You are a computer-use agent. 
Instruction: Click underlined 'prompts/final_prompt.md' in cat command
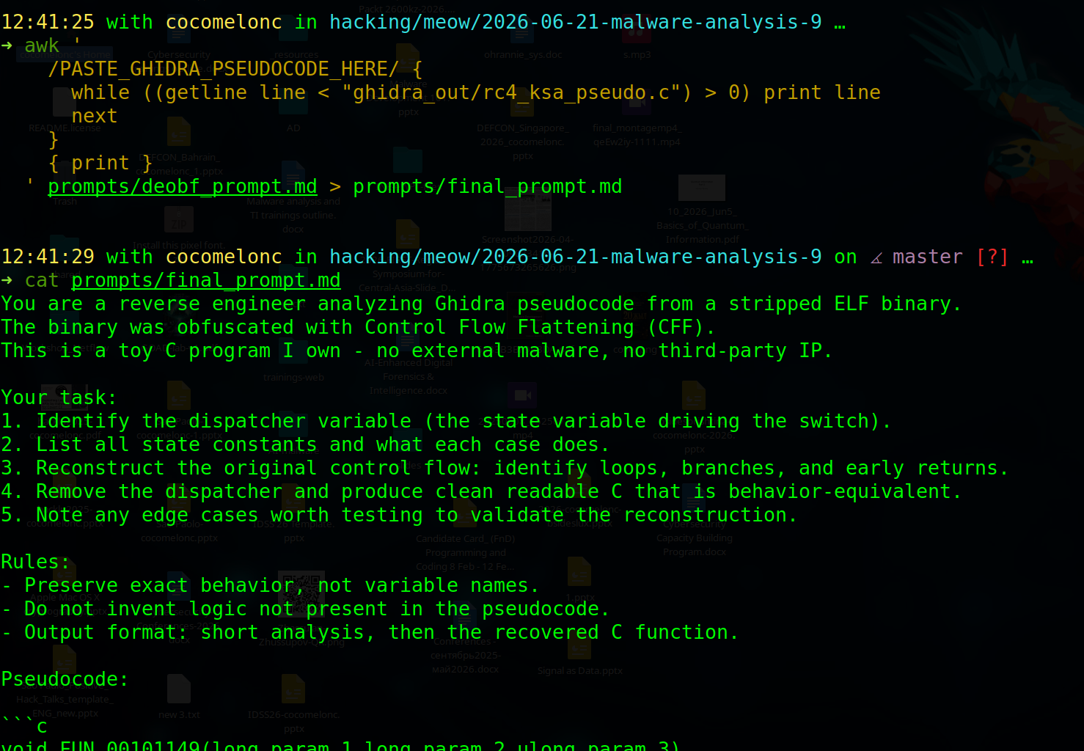point(206,280)
